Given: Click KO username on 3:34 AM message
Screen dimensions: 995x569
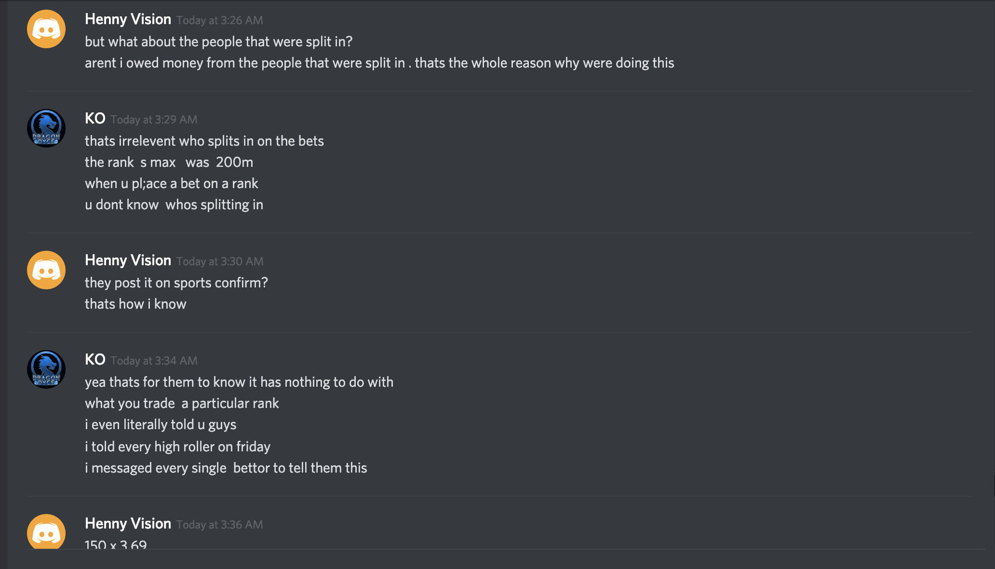Looking at the screenshot, I should point(95,360).
